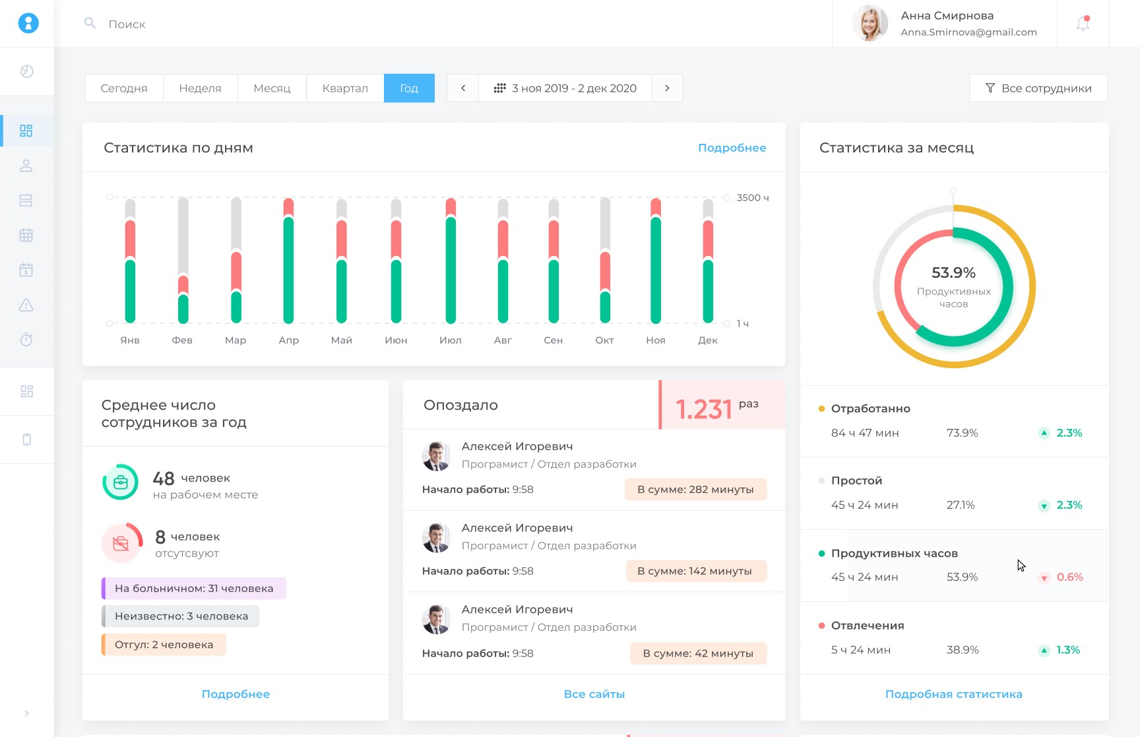Click the warning triangle icon in sidebar
The width and height of the screenshot is (1140, 737).
(x=26, y=305)
